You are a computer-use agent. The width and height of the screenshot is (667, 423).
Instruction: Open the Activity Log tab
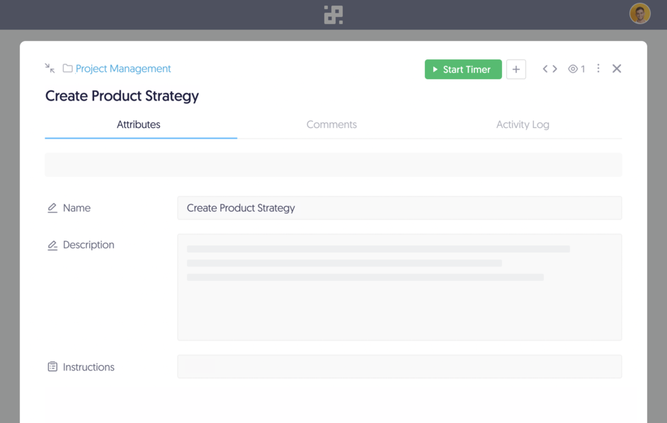tap(523, 124)
